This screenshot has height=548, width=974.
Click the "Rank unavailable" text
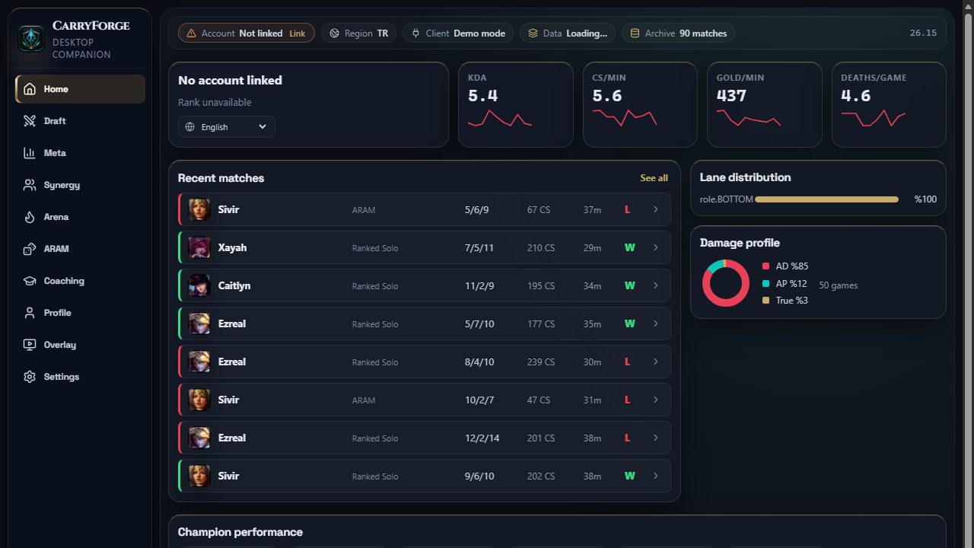[x=215, y=102]
